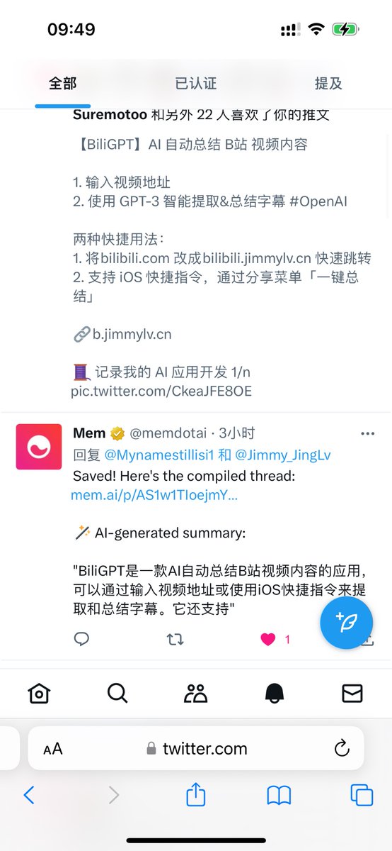
Task: Tap the twitter.com address field
Action: (196, 748)
